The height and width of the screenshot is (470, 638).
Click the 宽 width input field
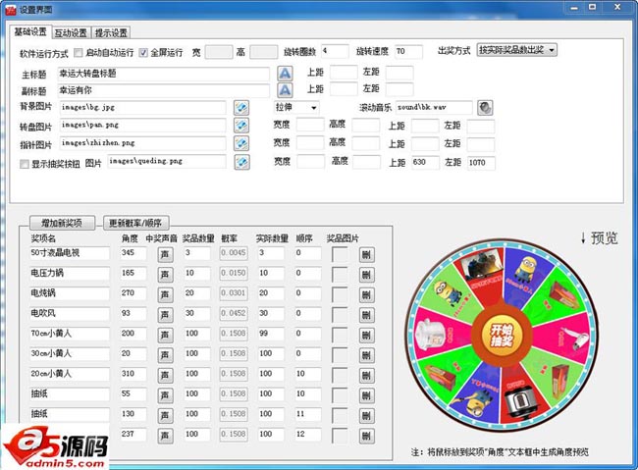[219, 52]
